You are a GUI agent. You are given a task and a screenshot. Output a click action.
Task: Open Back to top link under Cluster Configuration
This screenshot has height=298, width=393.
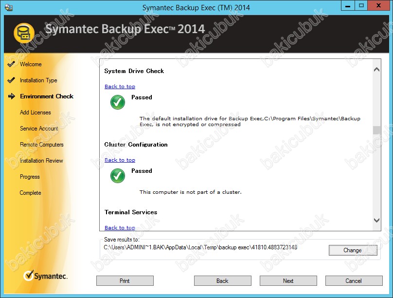120,160
